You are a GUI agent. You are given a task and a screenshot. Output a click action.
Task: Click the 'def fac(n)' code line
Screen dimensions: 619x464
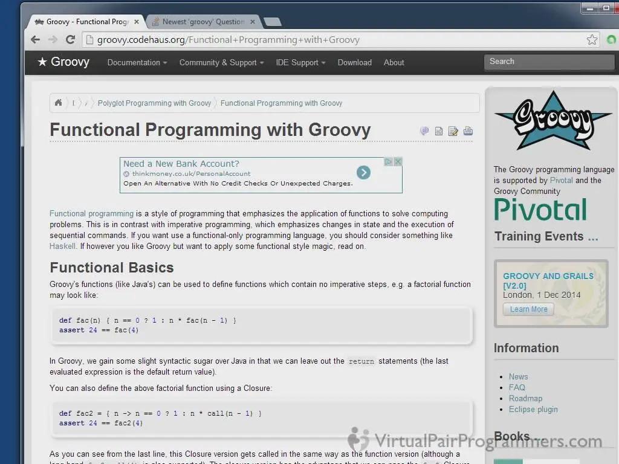[x=147, y=320]
